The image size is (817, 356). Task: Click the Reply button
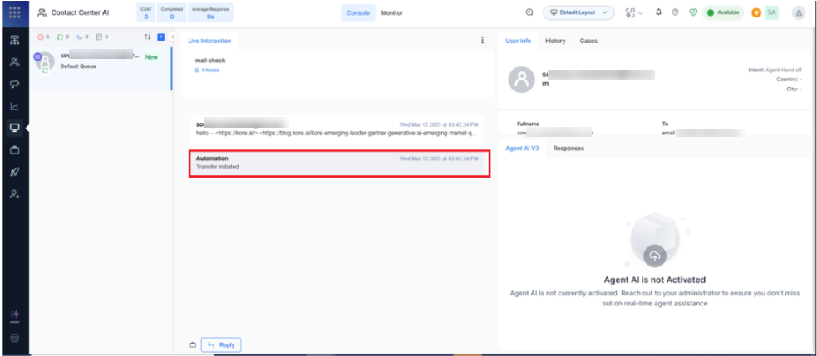221,344
